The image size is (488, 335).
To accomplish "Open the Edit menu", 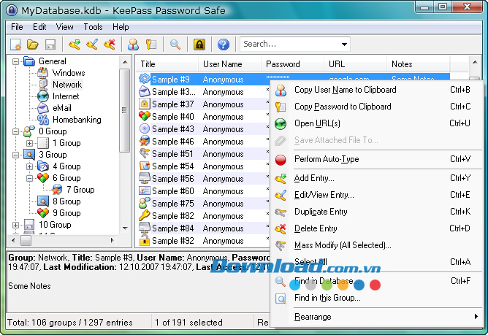I will point(39,27).
